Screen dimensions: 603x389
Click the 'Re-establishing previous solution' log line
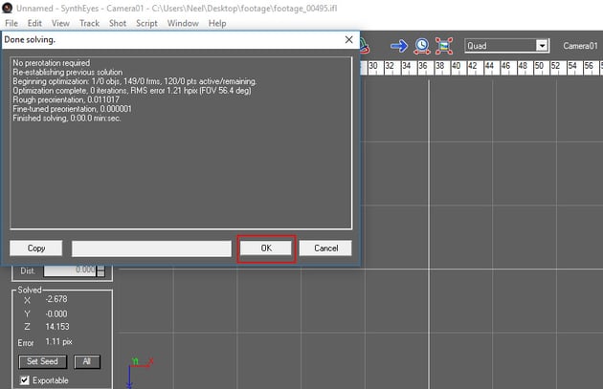(68, 73)
